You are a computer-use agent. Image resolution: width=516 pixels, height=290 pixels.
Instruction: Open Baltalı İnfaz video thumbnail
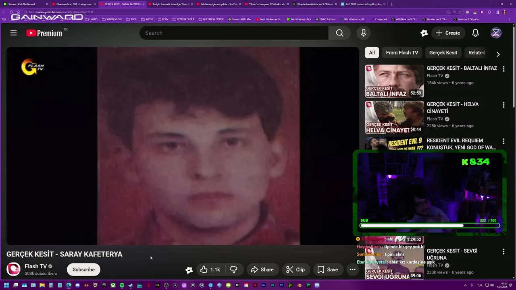(394, 81)
